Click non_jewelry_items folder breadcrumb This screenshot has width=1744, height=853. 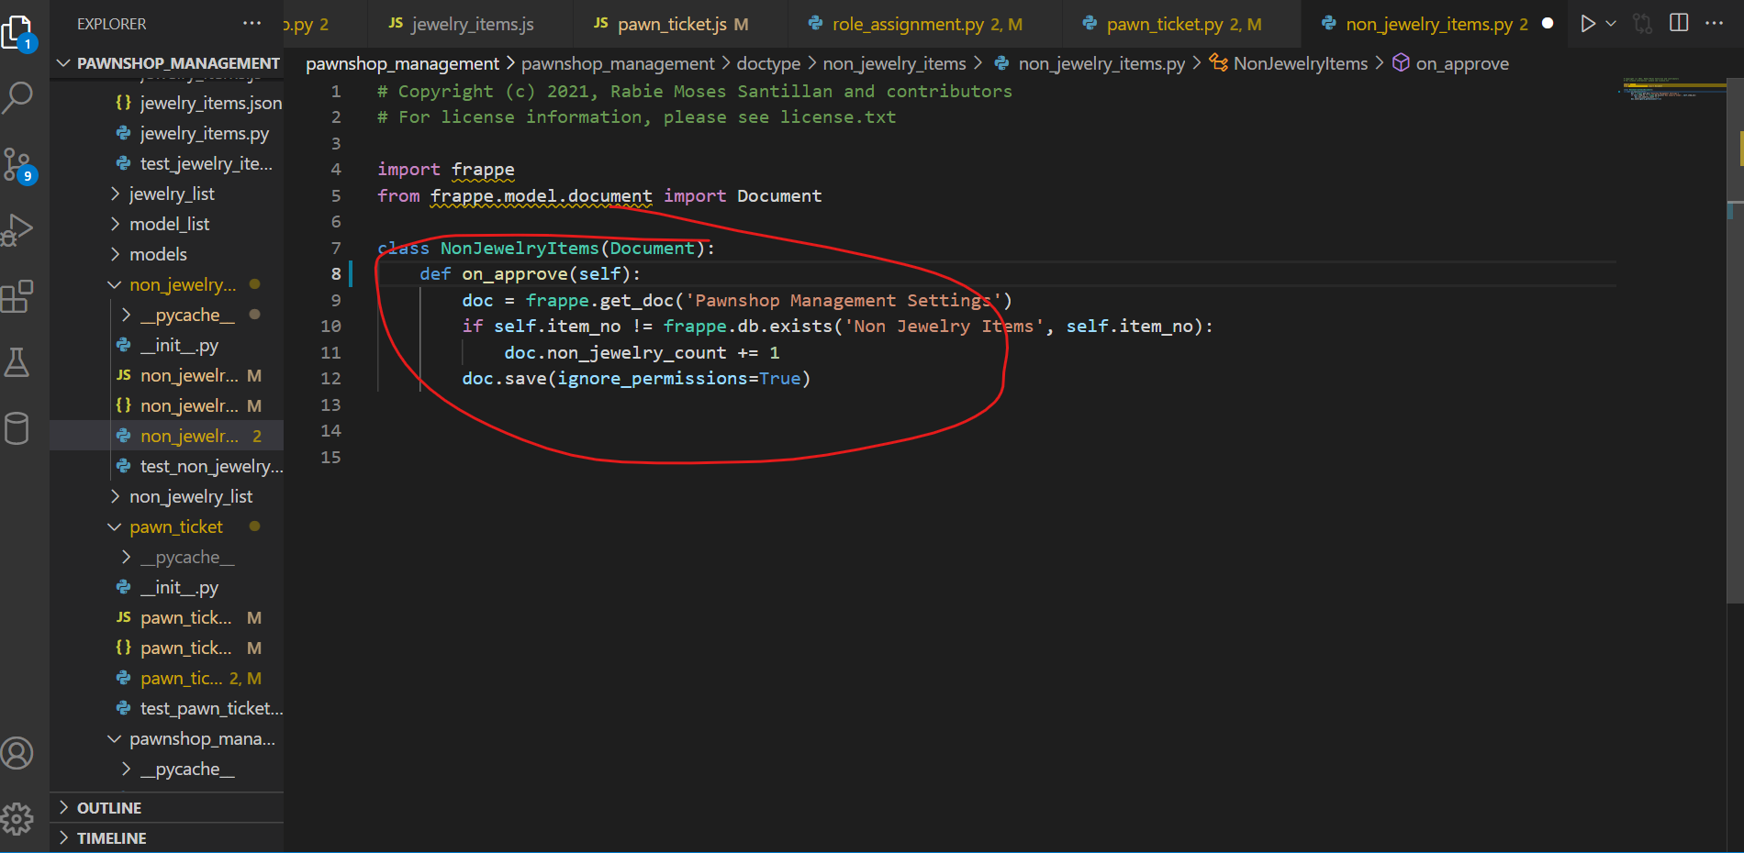[894, 63]
